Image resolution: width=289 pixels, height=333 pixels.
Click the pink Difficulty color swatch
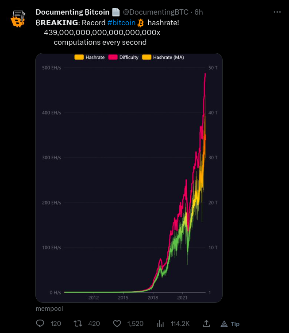[113, 57]
